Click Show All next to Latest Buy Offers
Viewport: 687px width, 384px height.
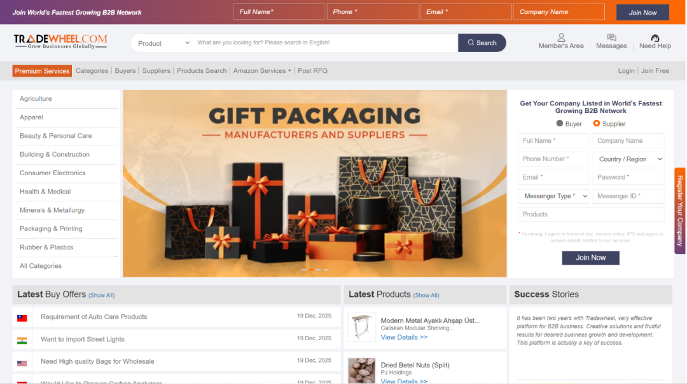click(x=101, y=295)
